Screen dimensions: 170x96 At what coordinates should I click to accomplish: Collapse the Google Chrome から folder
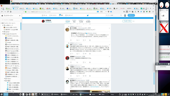pyautogui.click(x=3, y=34)
